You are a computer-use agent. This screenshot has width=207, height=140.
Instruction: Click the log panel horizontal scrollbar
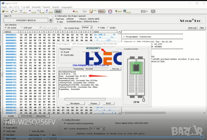[x=145, y=113]
